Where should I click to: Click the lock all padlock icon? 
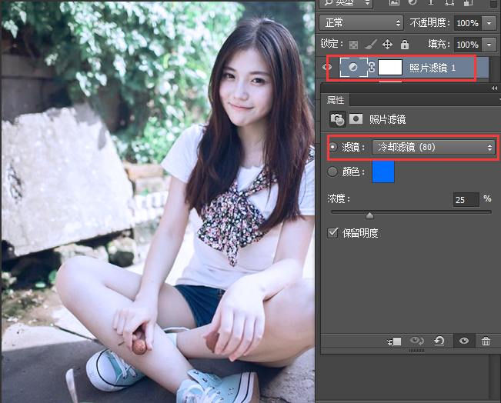pyautogui.click(x=404, y=45)
